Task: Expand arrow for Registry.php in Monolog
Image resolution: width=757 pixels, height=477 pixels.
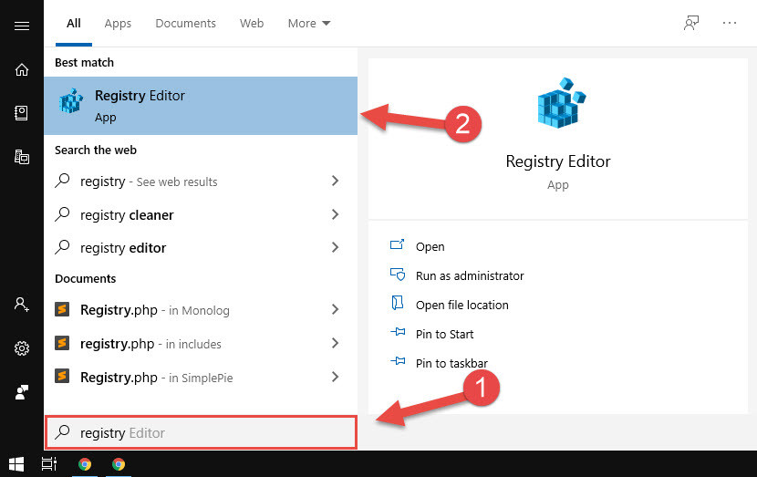Action: click(335, 309)
